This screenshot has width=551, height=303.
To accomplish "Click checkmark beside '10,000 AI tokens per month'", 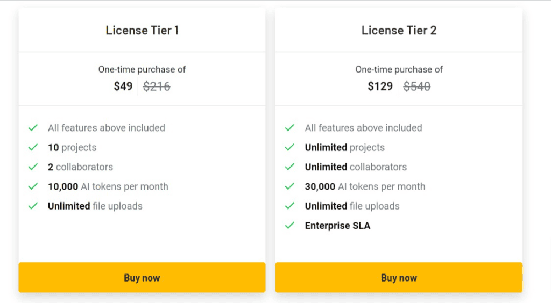I will point(33,186).
